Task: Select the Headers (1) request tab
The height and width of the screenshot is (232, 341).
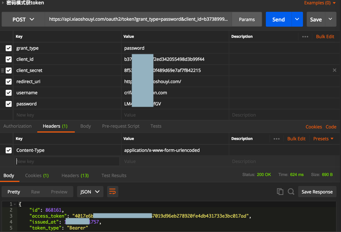Action: 55,126
